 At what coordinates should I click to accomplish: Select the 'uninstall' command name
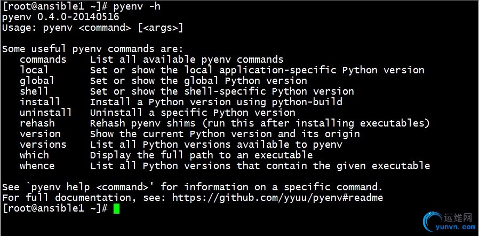point(46,113)
